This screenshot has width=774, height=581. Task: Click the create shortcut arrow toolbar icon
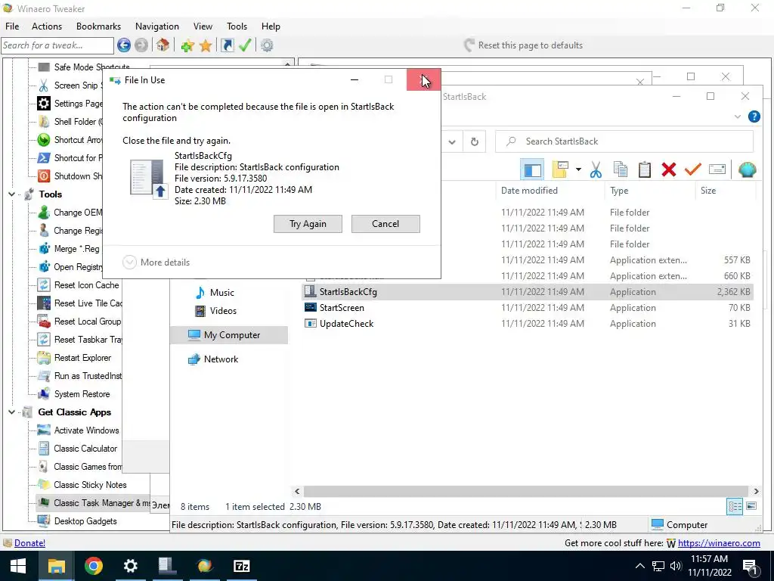[x=227, y=45]
